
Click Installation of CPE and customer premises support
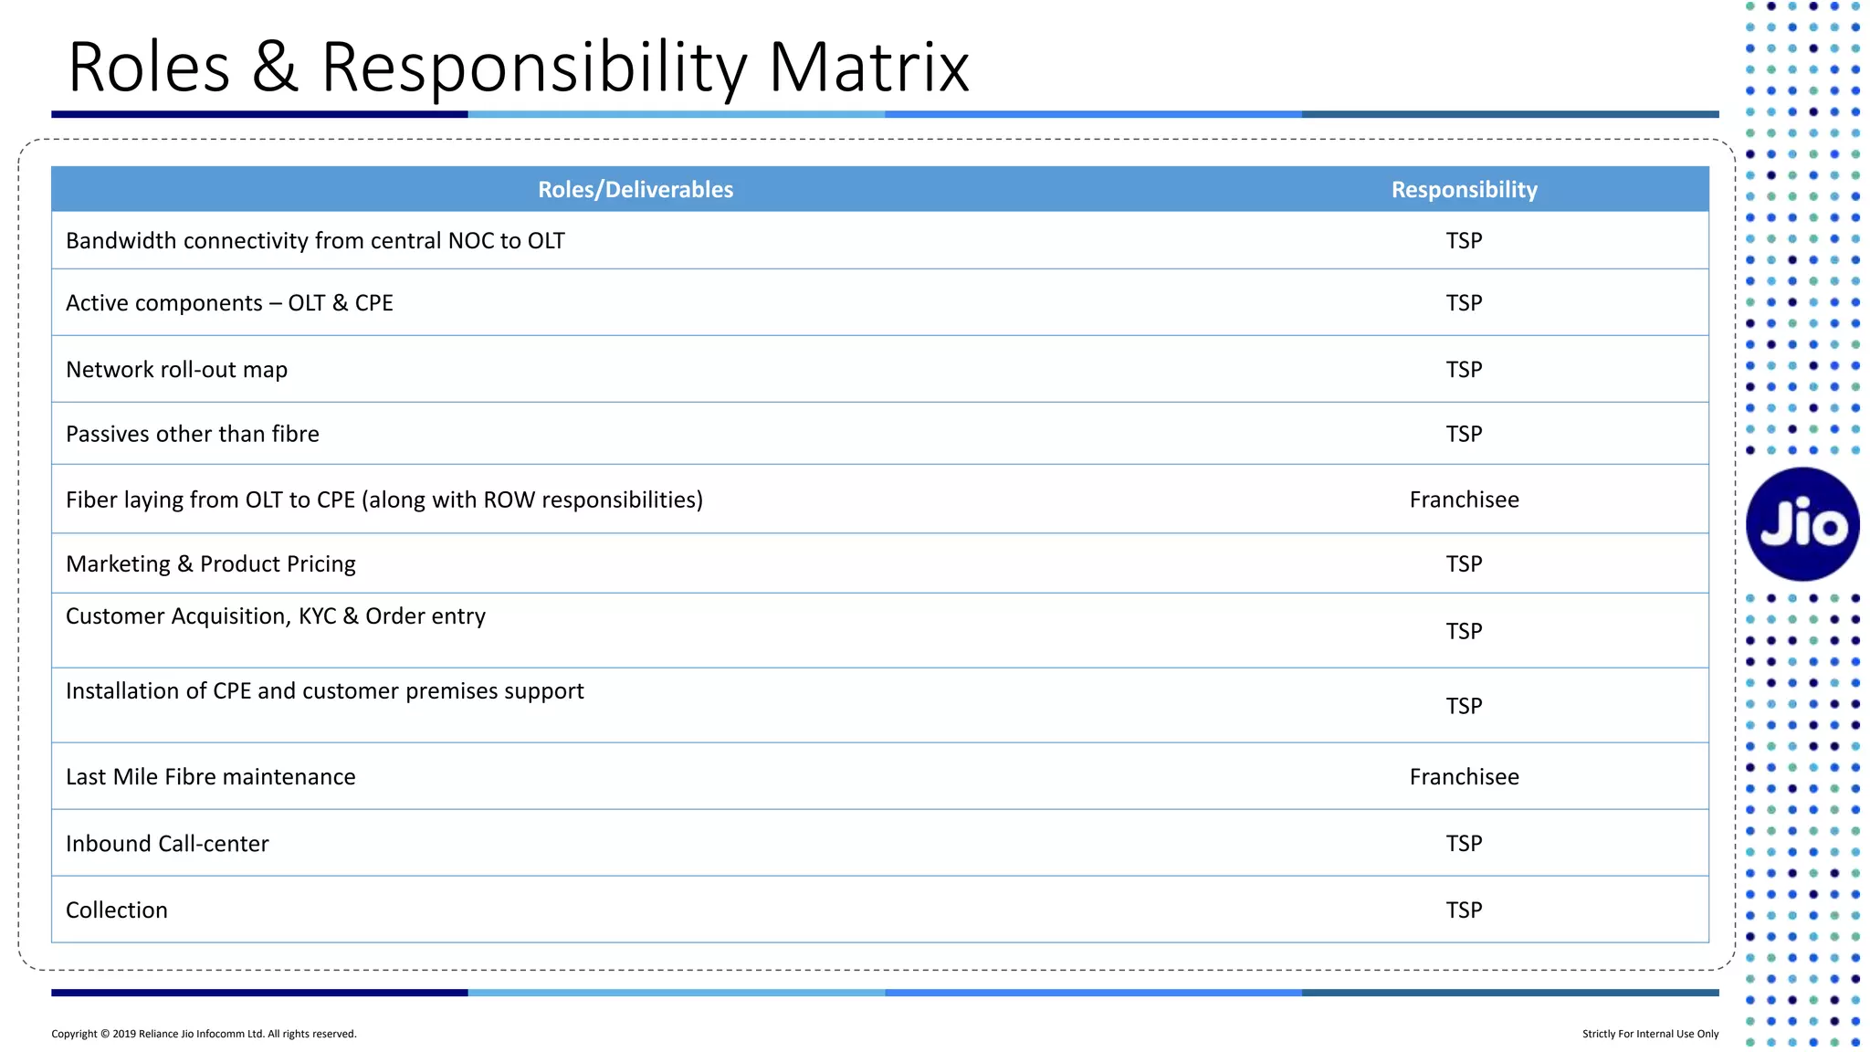[325, 691]
